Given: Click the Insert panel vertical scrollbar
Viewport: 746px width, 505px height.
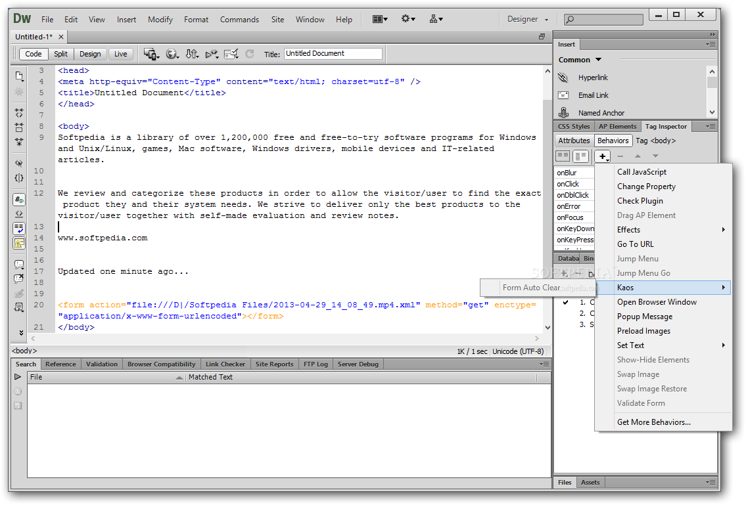Looking at the screenshot, I should pos(712,92).
